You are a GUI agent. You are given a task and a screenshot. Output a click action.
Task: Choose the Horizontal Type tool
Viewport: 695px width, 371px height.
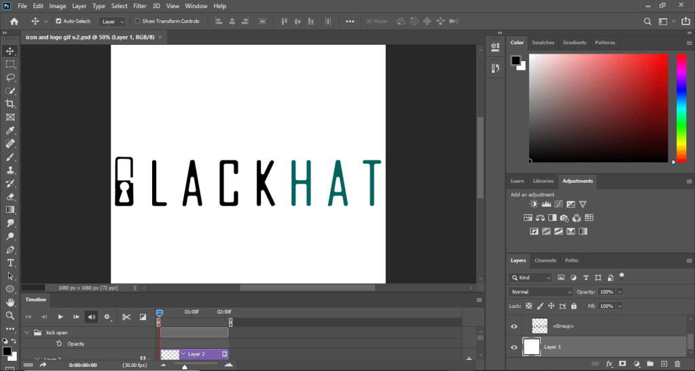click(10, 263)
